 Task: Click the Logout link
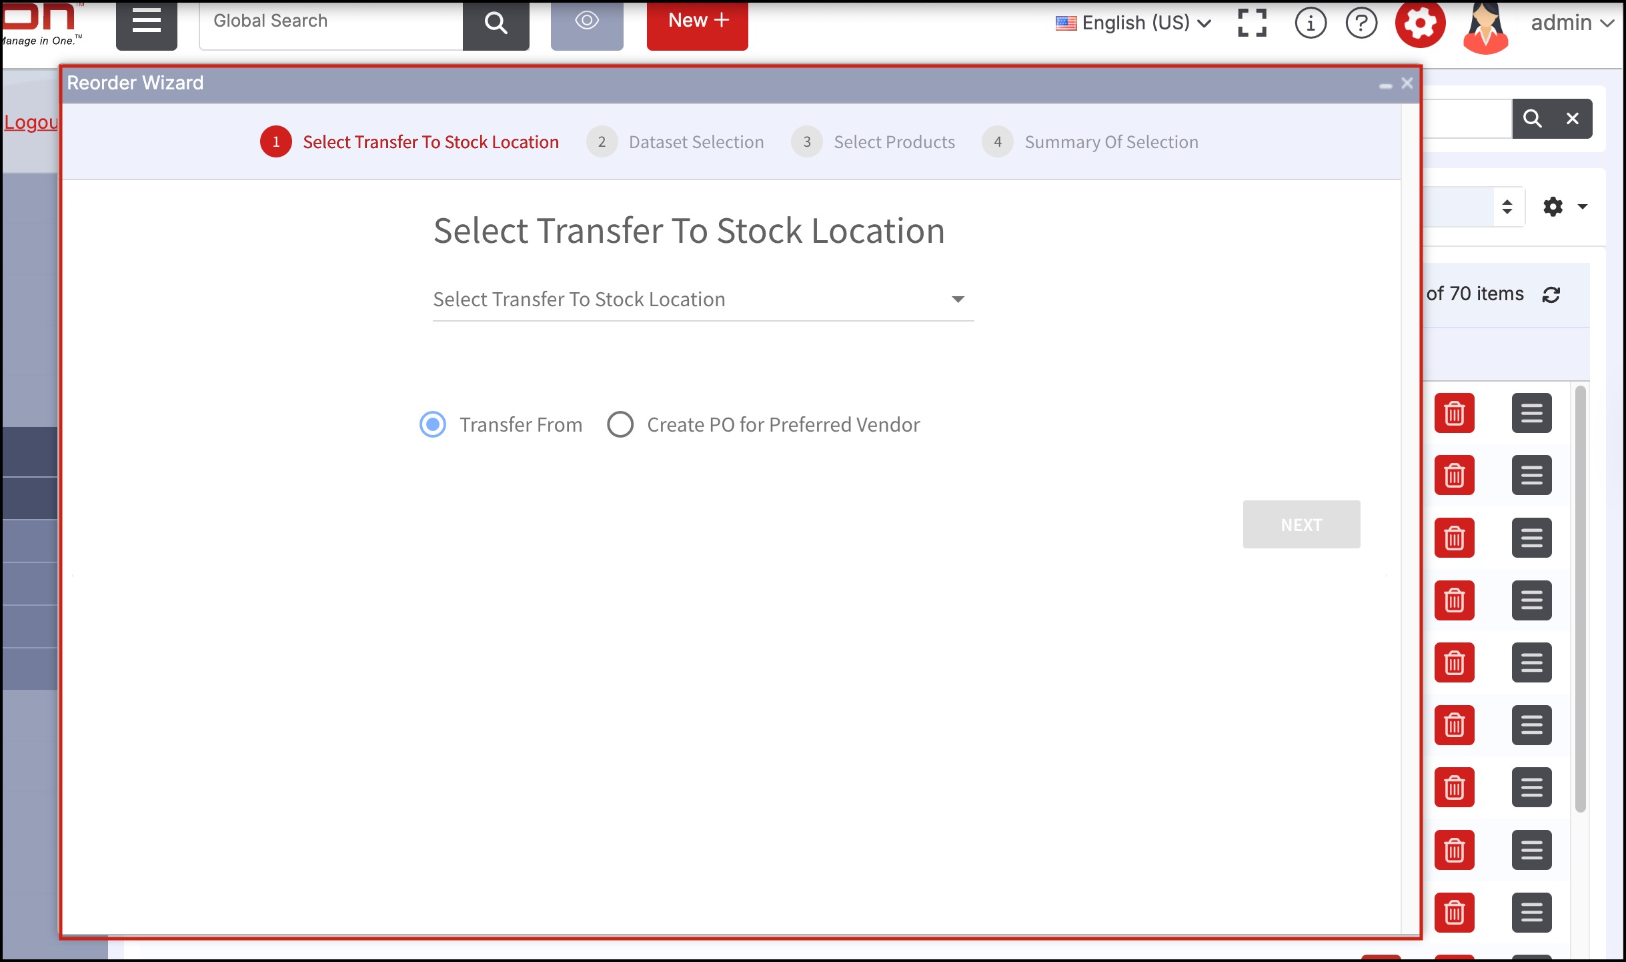click(31, 122)
